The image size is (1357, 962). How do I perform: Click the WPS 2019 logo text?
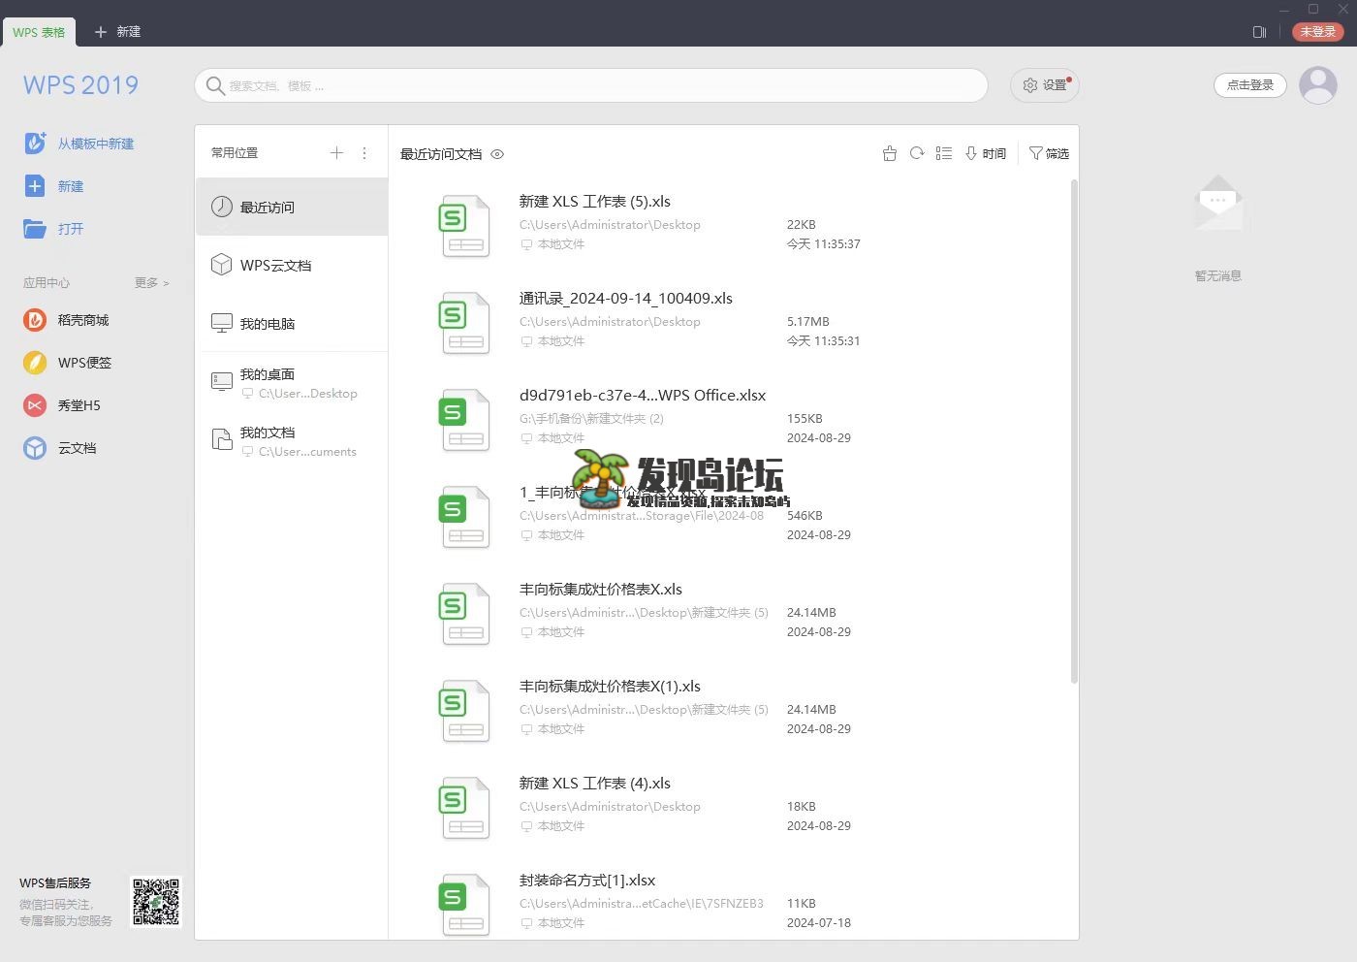80,85
